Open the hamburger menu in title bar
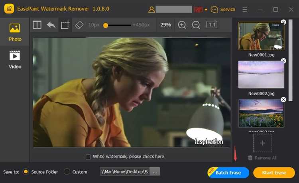299x183 pixels. coord(245,9)
